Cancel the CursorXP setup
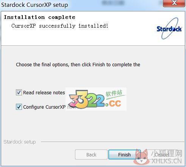Viewport: 186px width, 167px height. [162, 155]
